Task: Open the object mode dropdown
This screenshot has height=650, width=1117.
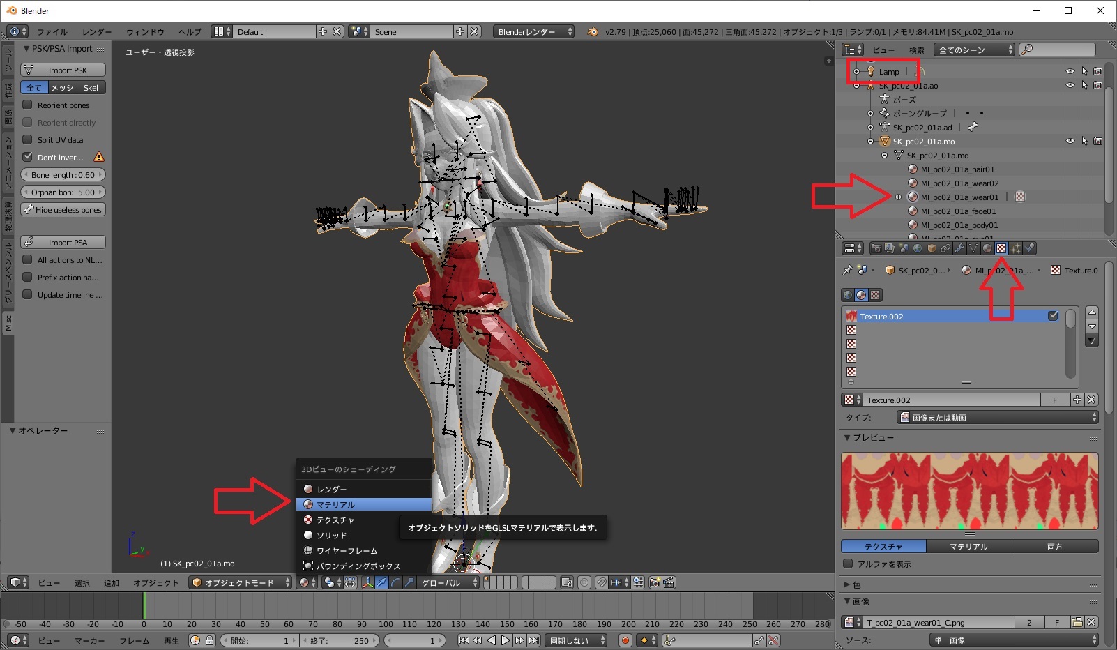Action: point(241,582)
